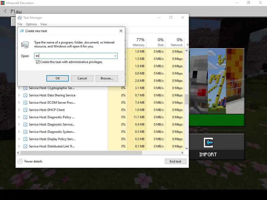Click the vertical scrollbar thumb in process list
The height and width of the screenshot is (200, 267).
tap(186, 99)
